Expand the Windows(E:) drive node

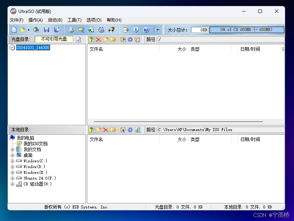[x=12, y=172]
